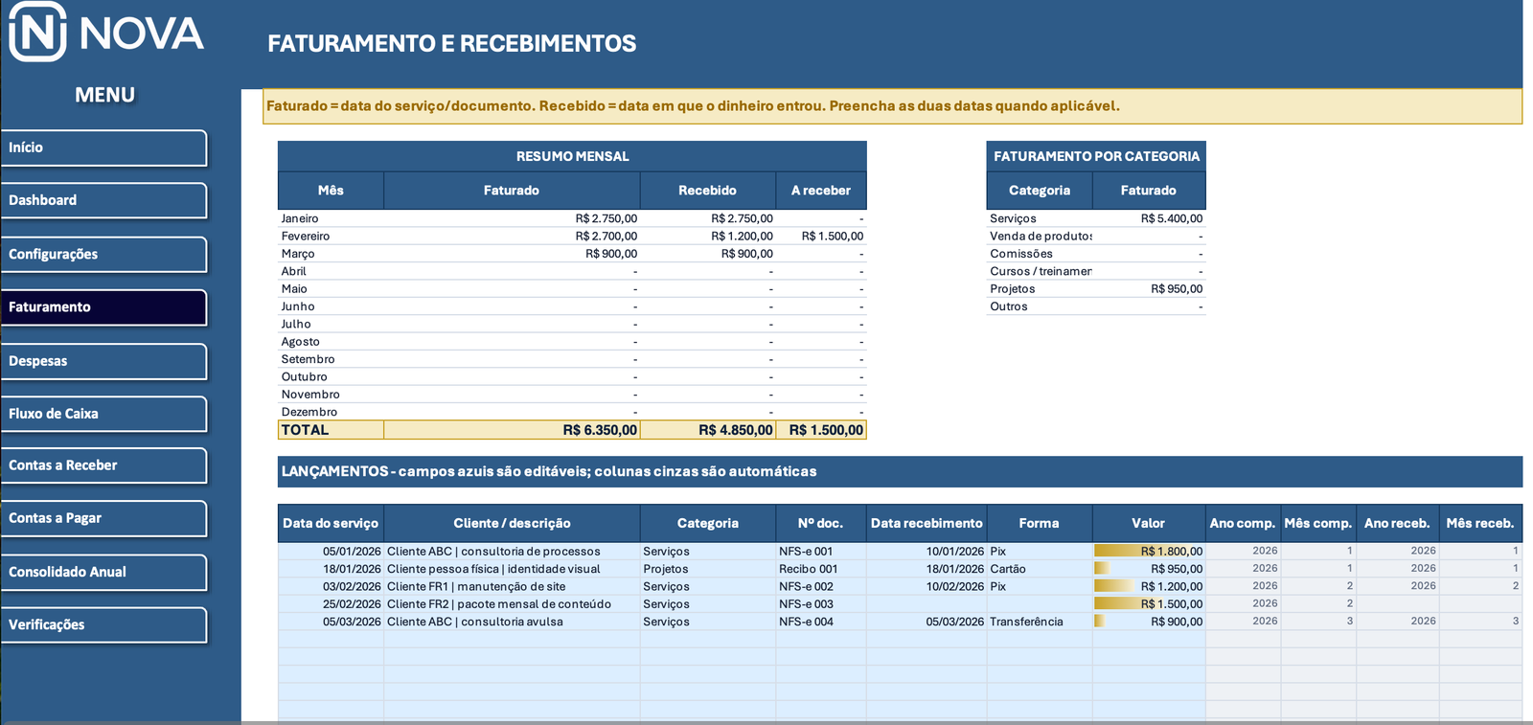Open the Início menu button

[103, 147]
